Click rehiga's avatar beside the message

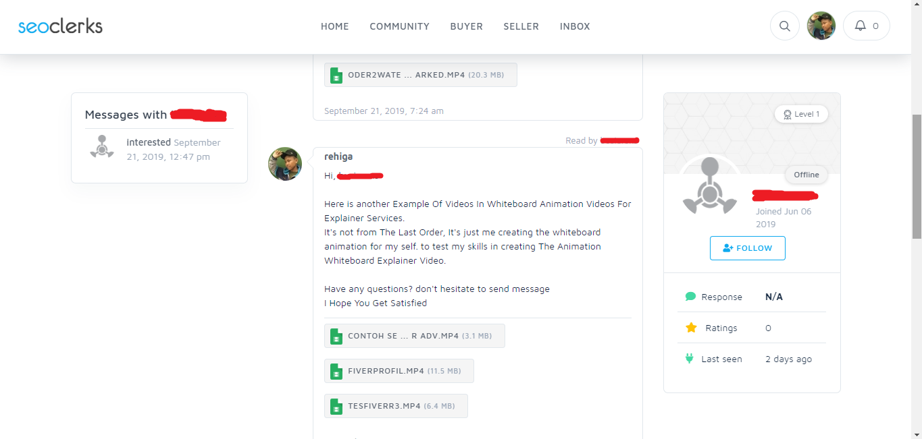pyautogui.click(x=285, y=164)
